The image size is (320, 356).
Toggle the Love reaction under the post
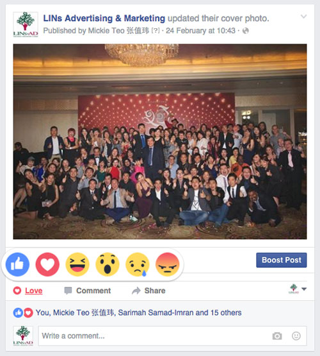(x=28, y=291)
